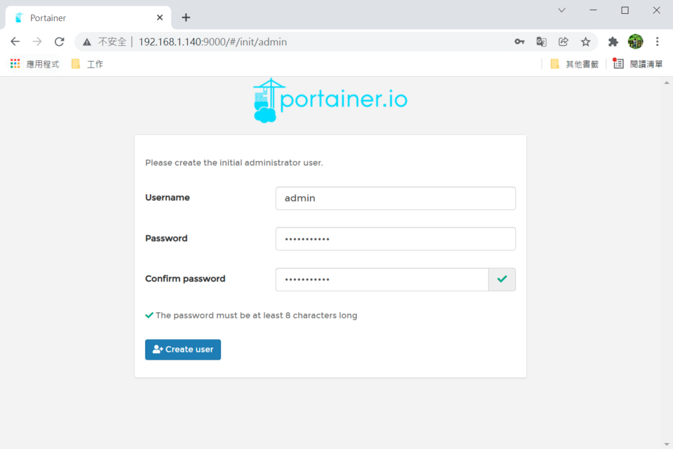Viewport: 673px width, 449px height.
Task: Click the Create user button
Action: [183, 350]
